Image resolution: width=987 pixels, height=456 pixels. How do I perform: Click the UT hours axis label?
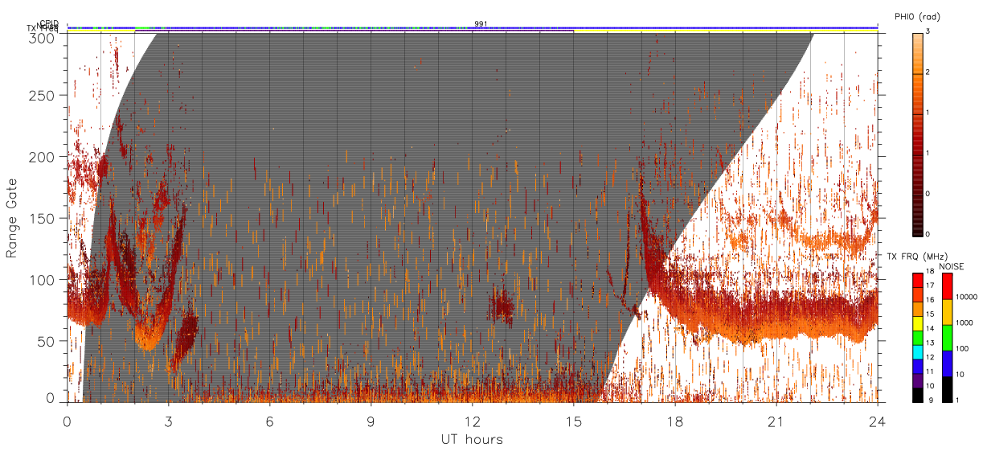pos(472,439)
